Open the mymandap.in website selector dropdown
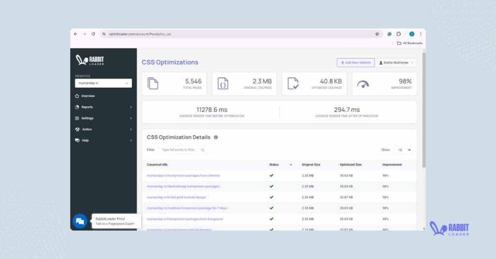The width and height of the screenshot is (496, 259). point(103,83)
